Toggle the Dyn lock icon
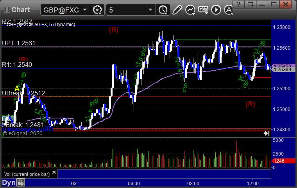This screenshot has width=297, height=188. click(x=21, y=183)
